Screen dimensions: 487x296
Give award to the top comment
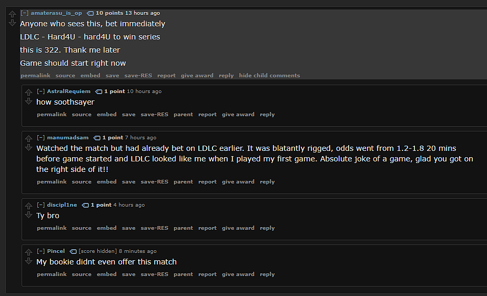pyautogui.click(x=197, y=76)
